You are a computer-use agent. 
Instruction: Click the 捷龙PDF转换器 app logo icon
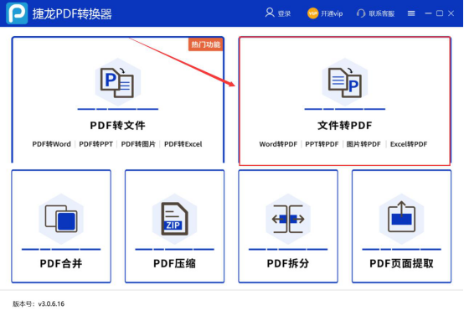click(17, 13)
